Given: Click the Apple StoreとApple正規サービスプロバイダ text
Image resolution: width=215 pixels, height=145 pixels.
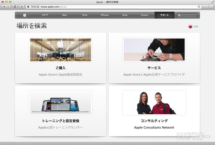Looking at the screenshot, I should [x=154, y=75].
